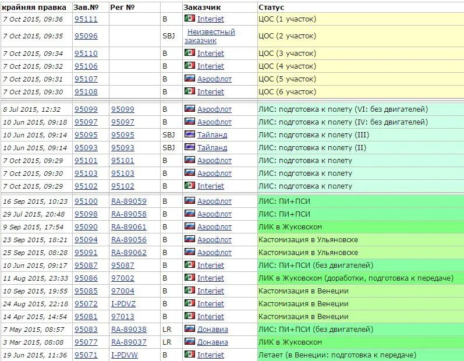Image resolution: width=464 pixels, height=361 pixels.
Task: Click the Mexican flag icon in row 95111
Action: point(190,19)
